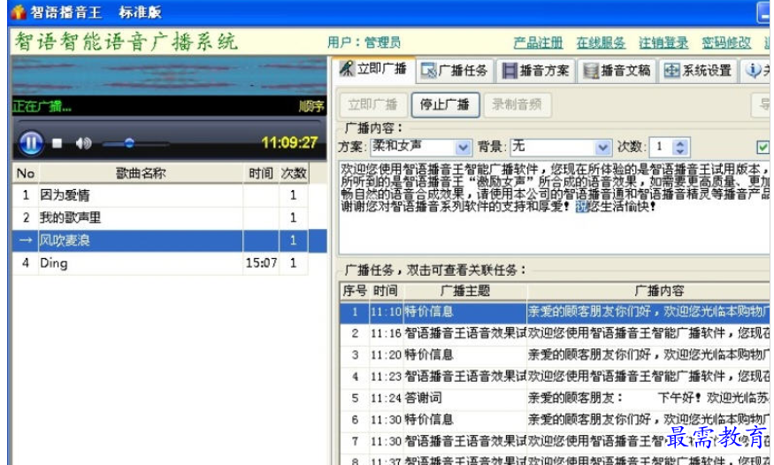Select task 2 at 11:16
This screenshot has height=465, width=774.
pos(555,333)
